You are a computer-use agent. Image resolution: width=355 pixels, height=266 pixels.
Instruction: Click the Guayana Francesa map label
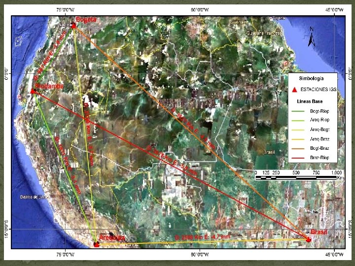(x=264, y=33)
